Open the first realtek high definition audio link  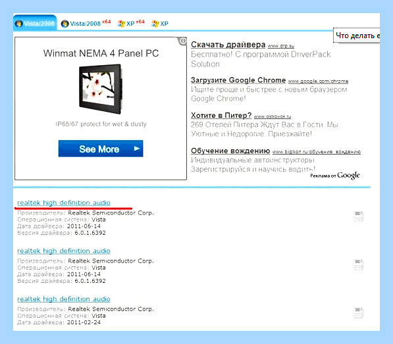point(64,203)
